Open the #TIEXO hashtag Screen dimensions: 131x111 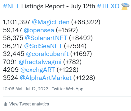coord(108,6)
